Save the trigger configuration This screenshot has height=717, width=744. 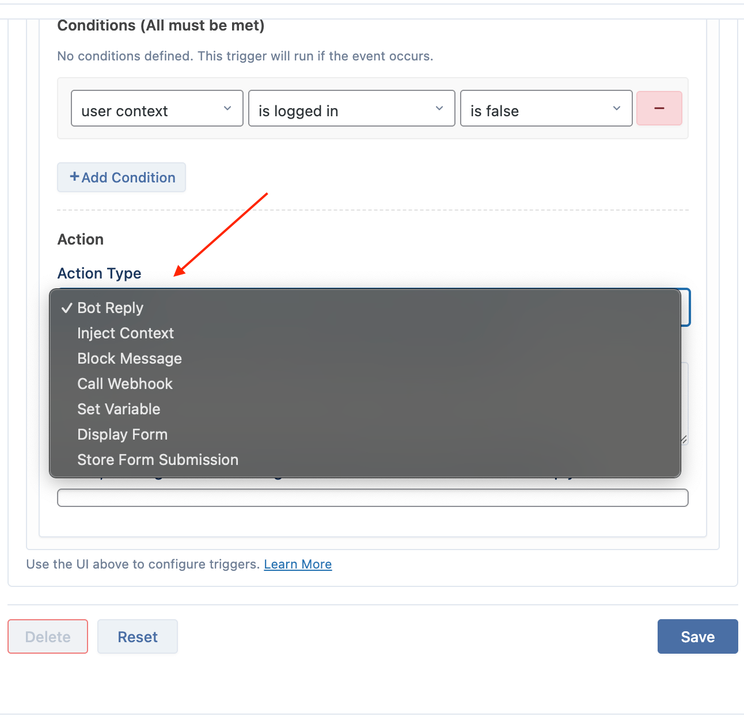click(x=698, y=636)
